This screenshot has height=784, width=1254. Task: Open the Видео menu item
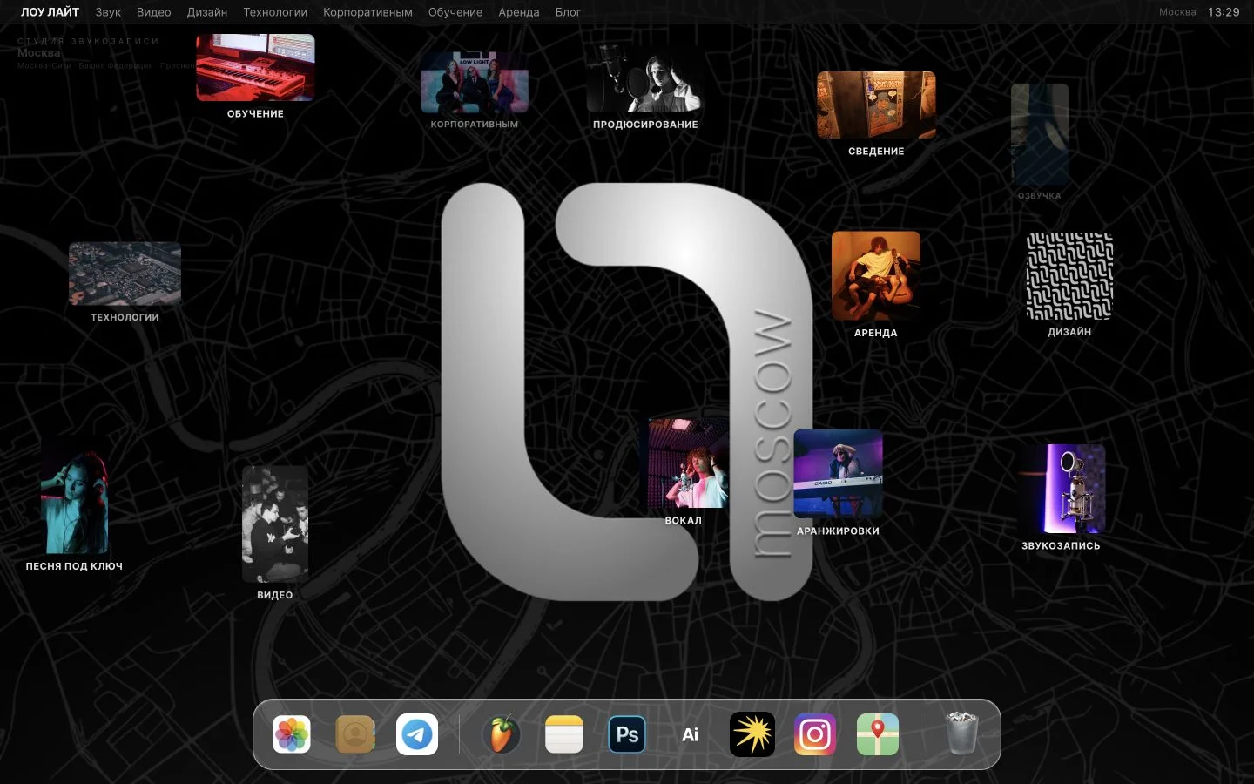pyautogui.click(x=153, y=12)
